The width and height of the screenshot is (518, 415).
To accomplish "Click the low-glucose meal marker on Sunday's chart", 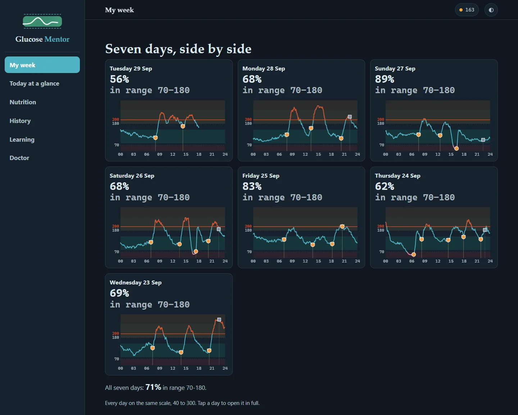I will click(456, 148).
